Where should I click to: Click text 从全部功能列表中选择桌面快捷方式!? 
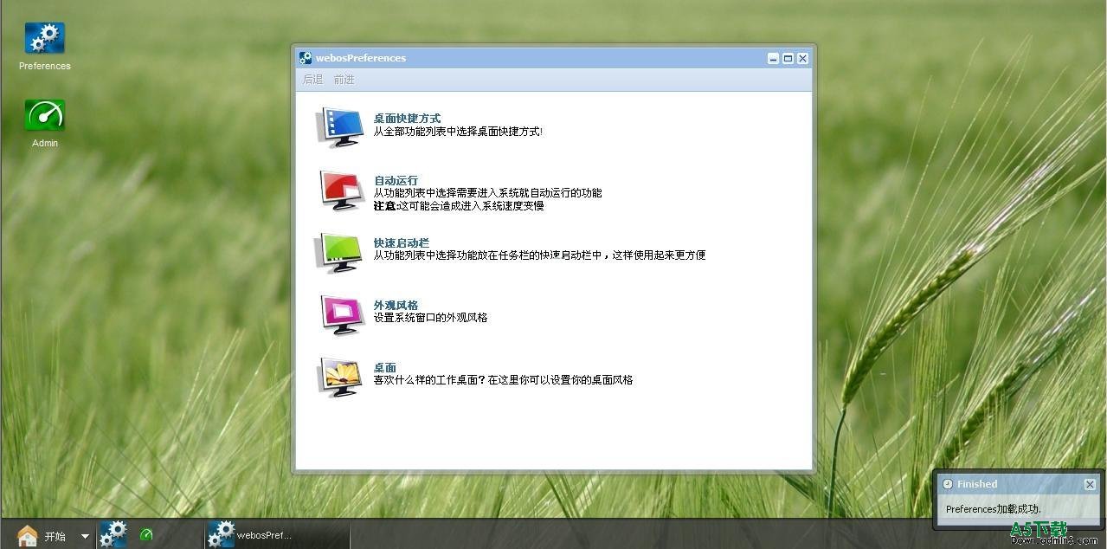tap(458, 132)
